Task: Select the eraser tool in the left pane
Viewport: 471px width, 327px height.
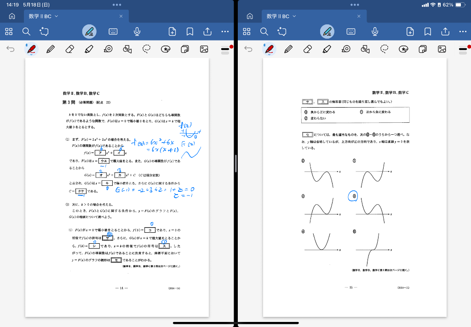Action: coord(70,49)
